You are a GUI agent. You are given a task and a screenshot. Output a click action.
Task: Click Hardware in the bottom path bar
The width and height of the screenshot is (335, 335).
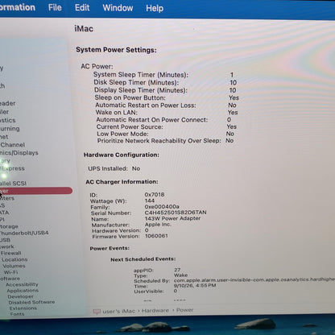(155, 311)
